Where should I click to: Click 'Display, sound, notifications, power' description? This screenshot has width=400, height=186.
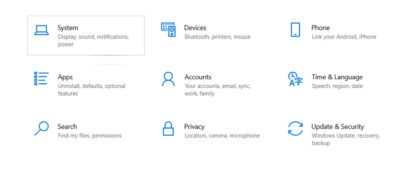93,40
